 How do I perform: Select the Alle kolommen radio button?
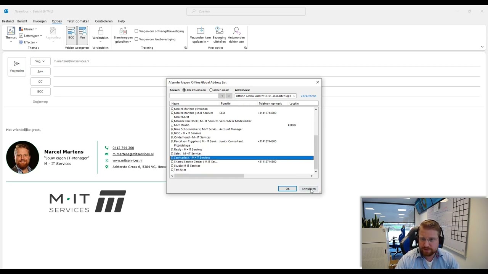(x=184, y=90)
